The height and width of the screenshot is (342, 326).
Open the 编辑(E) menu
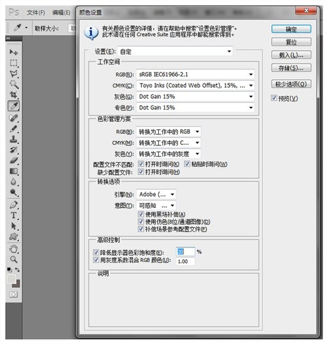click(61, 13)
